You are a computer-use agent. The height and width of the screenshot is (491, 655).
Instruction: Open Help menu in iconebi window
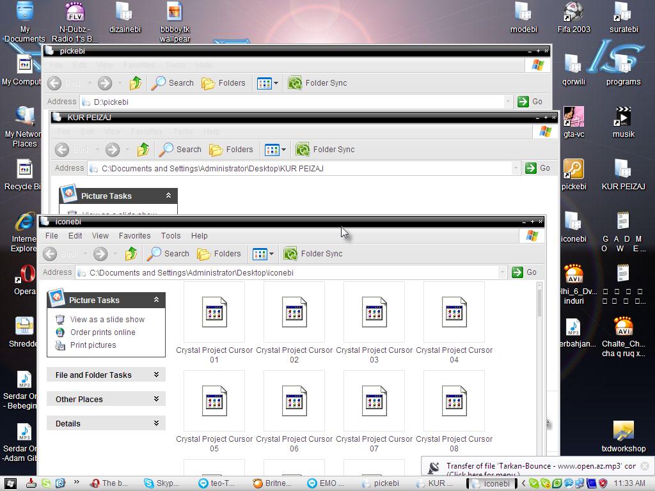coord(200,236)
